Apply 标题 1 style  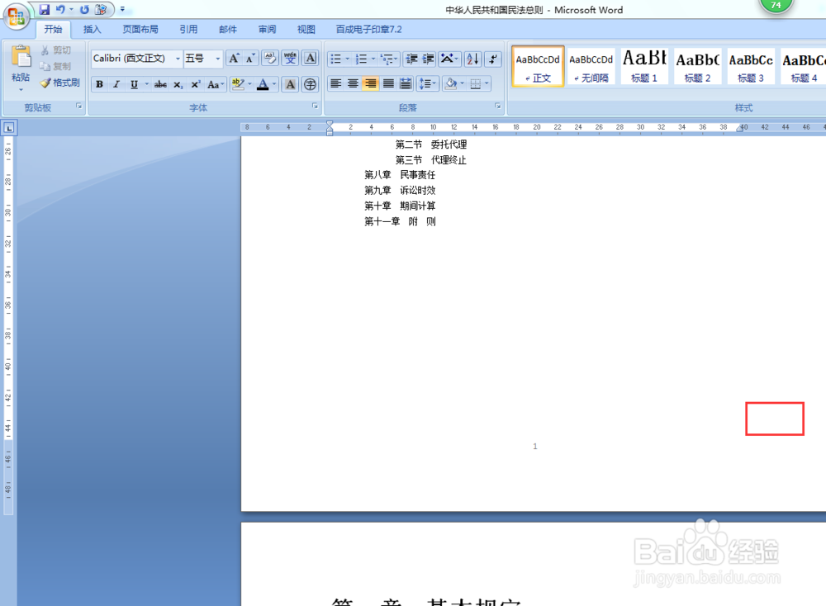point(644,66)
